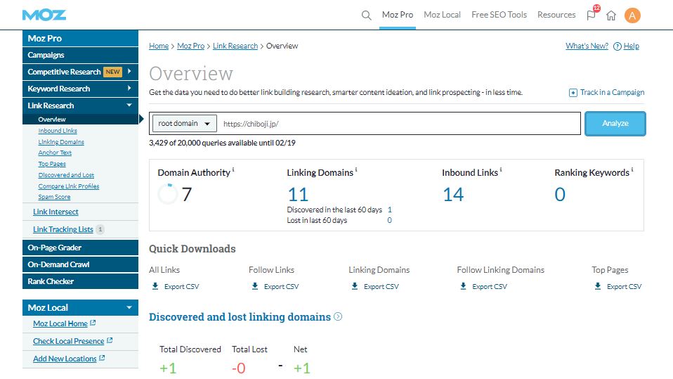Click the Track in a Campaign icon
The width and height of the screenshot is (673, 379).
(x=573, y=93)
